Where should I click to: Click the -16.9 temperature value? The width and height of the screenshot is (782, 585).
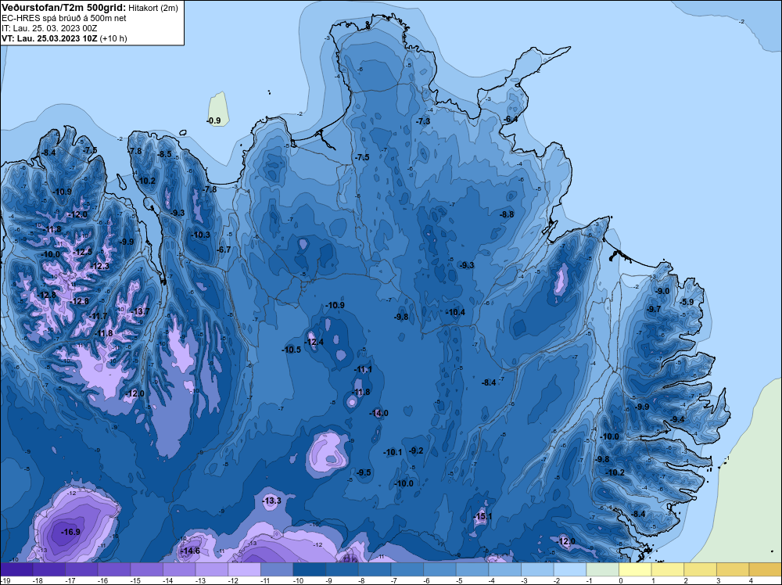pyautogui.click(x=70, y=532)
